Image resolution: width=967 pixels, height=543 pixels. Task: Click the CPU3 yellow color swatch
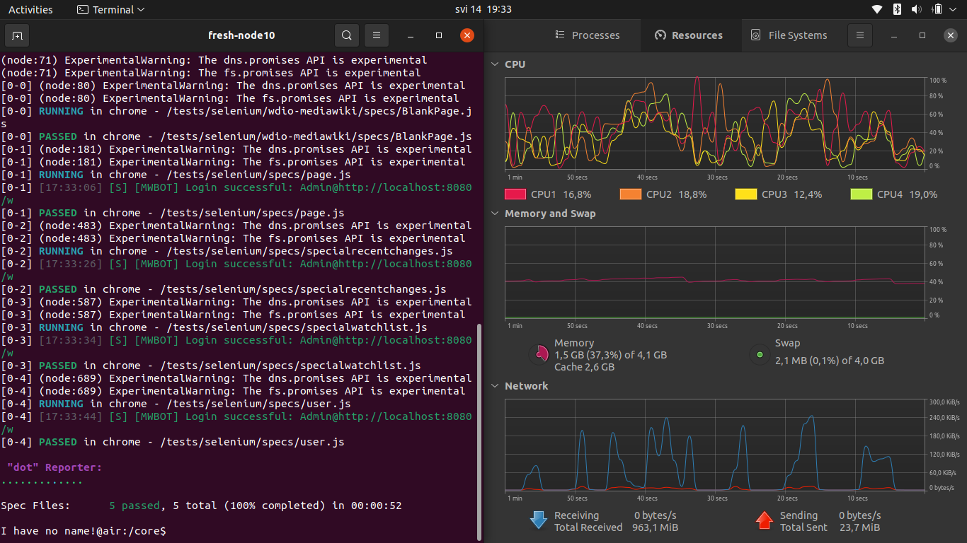pyautogui.click(x=745, y=194)
